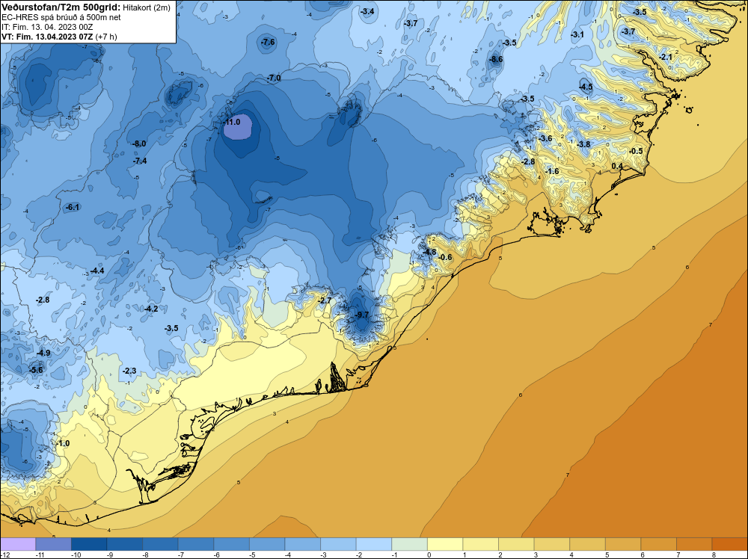Click the pale green -1 to 0 legend swatch
Screen dimensions: 748x559
point(409,544)
